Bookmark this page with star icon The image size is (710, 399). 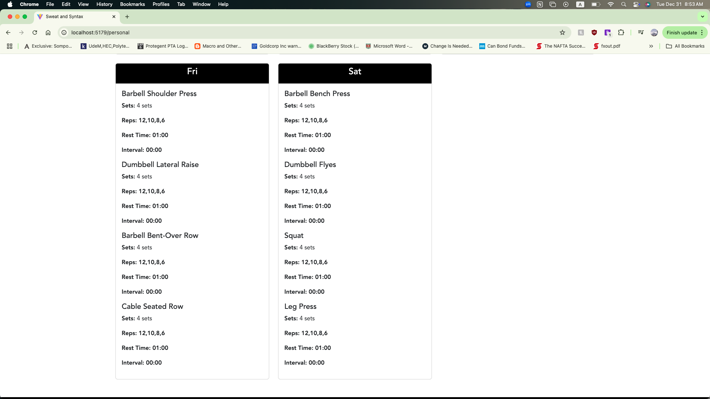562,33
